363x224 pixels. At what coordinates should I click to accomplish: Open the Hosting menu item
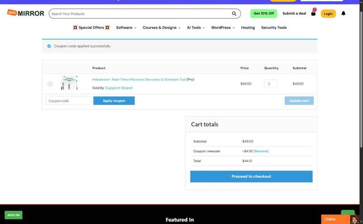coord(248,28)
